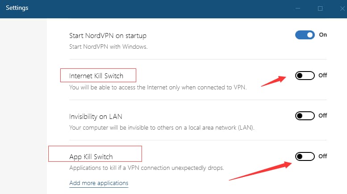Turn on Invisibility on LAN switch
This screenshot has height=194, width=347.
pyautogui.click(x=305, y=116)
